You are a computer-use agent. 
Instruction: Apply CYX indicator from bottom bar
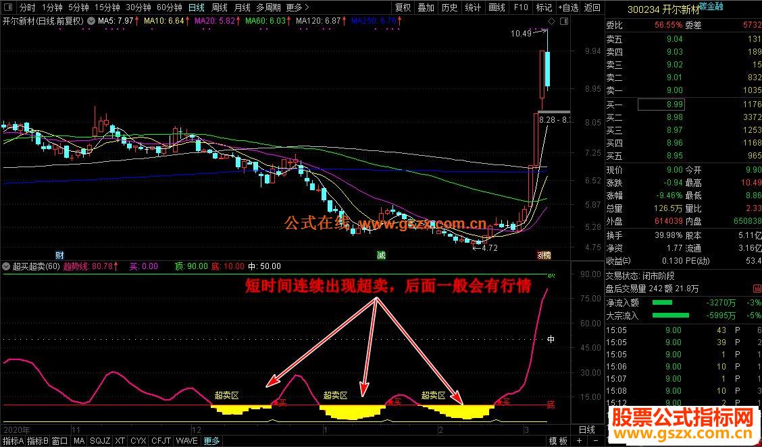coord(138,441)
